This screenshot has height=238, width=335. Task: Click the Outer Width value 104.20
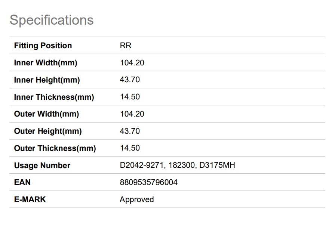click(x=132, y=114)
